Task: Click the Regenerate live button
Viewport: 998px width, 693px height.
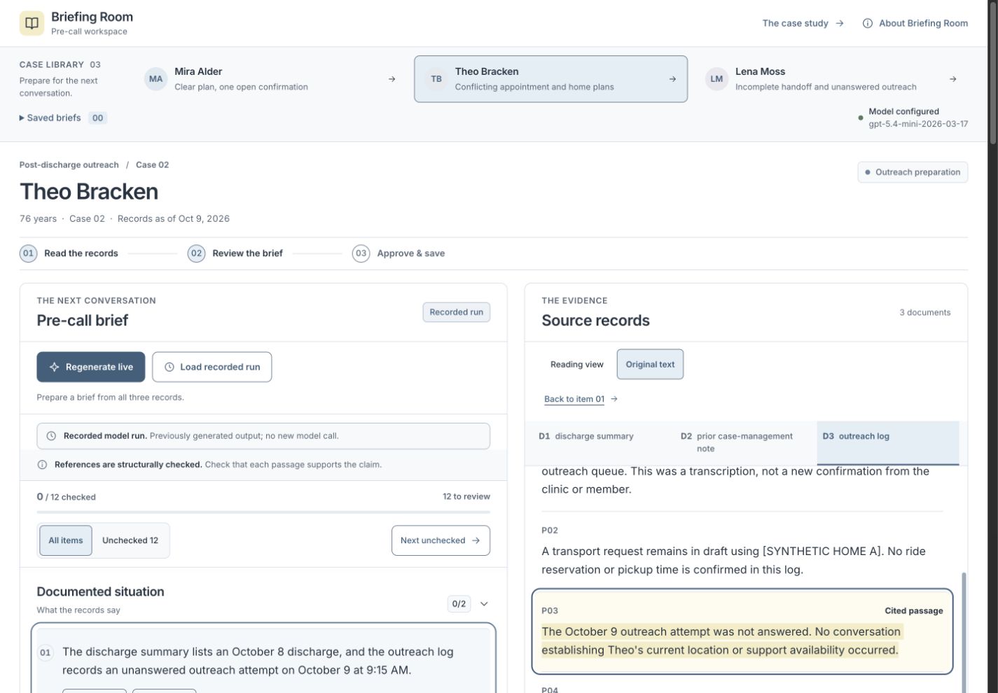Action: [x=91, y=367]
